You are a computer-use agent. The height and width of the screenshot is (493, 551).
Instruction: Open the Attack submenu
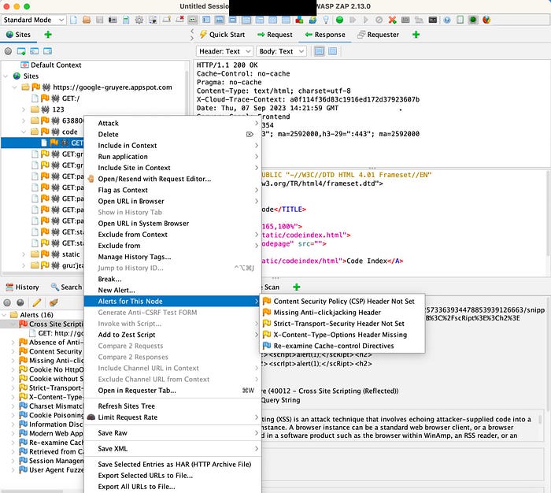point(172,123)
